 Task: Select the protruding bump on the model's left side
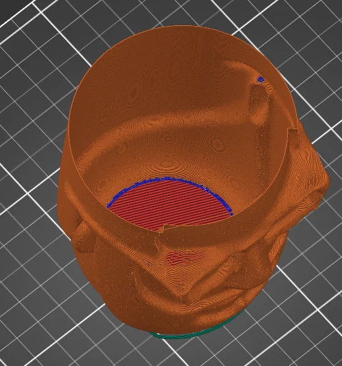83,236
